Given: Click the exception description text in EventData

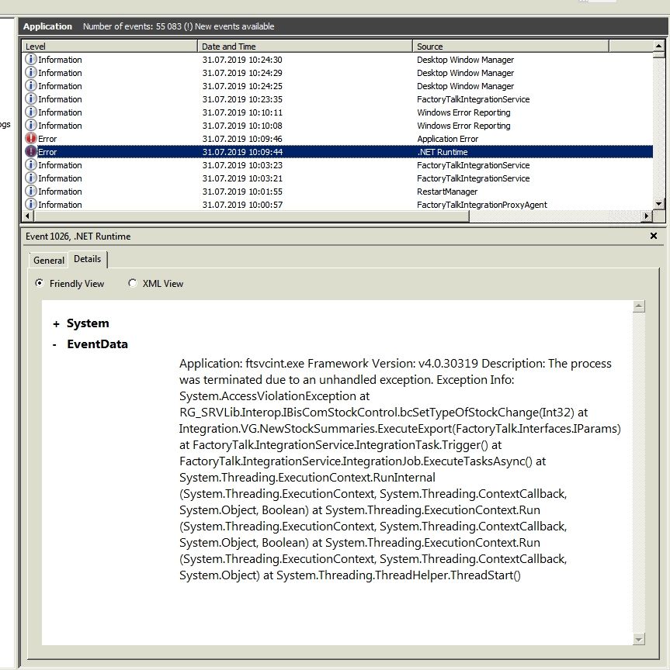Looking at the screenshot, I should [400, 469].
